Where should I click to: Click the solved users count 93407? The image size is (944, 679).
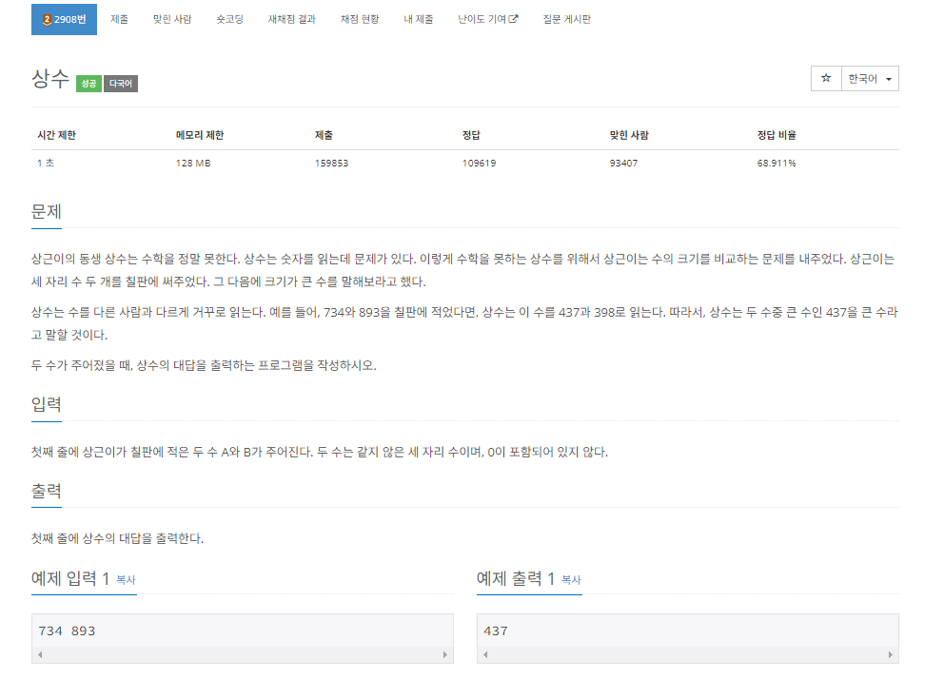[x=623, y=163]
